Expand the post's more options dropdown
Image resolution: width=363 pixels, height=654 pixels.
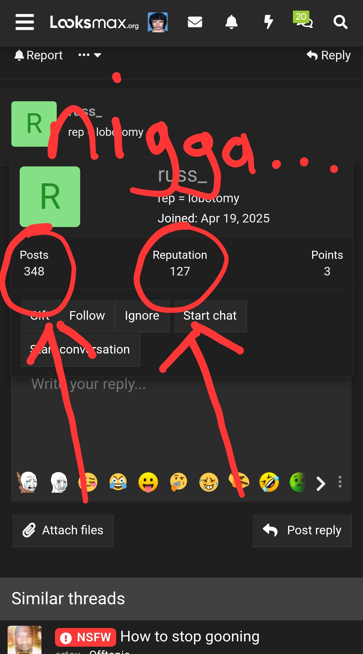(90, 55)
